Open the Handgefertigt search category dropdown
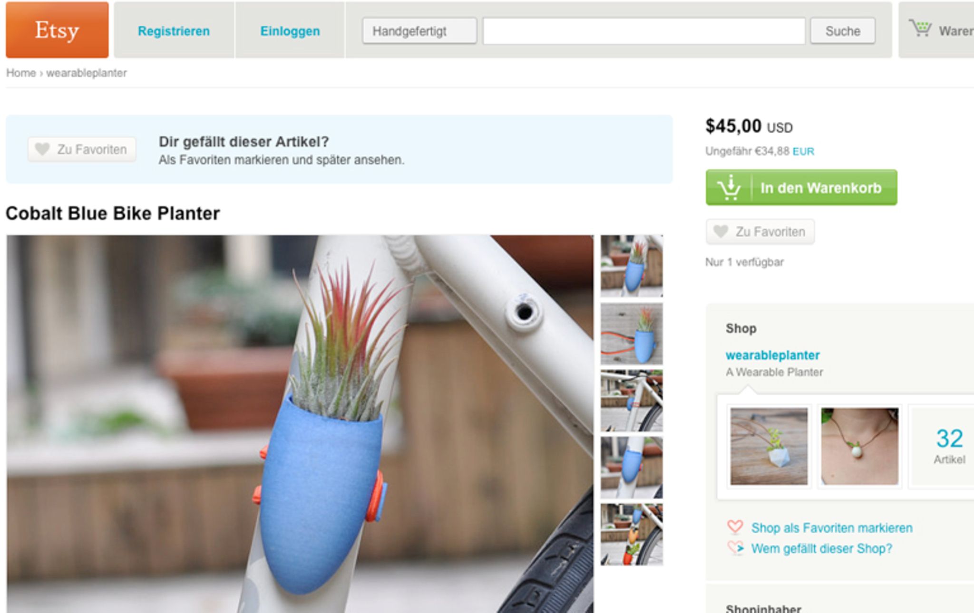This screenshot has height=613, width=974. [x=419, y=31]
